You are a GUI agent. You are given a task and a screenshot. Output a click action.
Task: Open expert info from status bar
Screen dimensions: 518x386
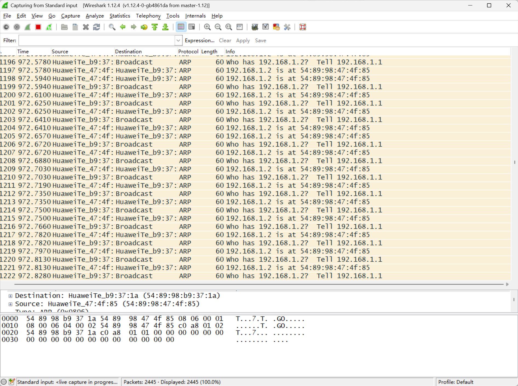[x=4, y=382]
